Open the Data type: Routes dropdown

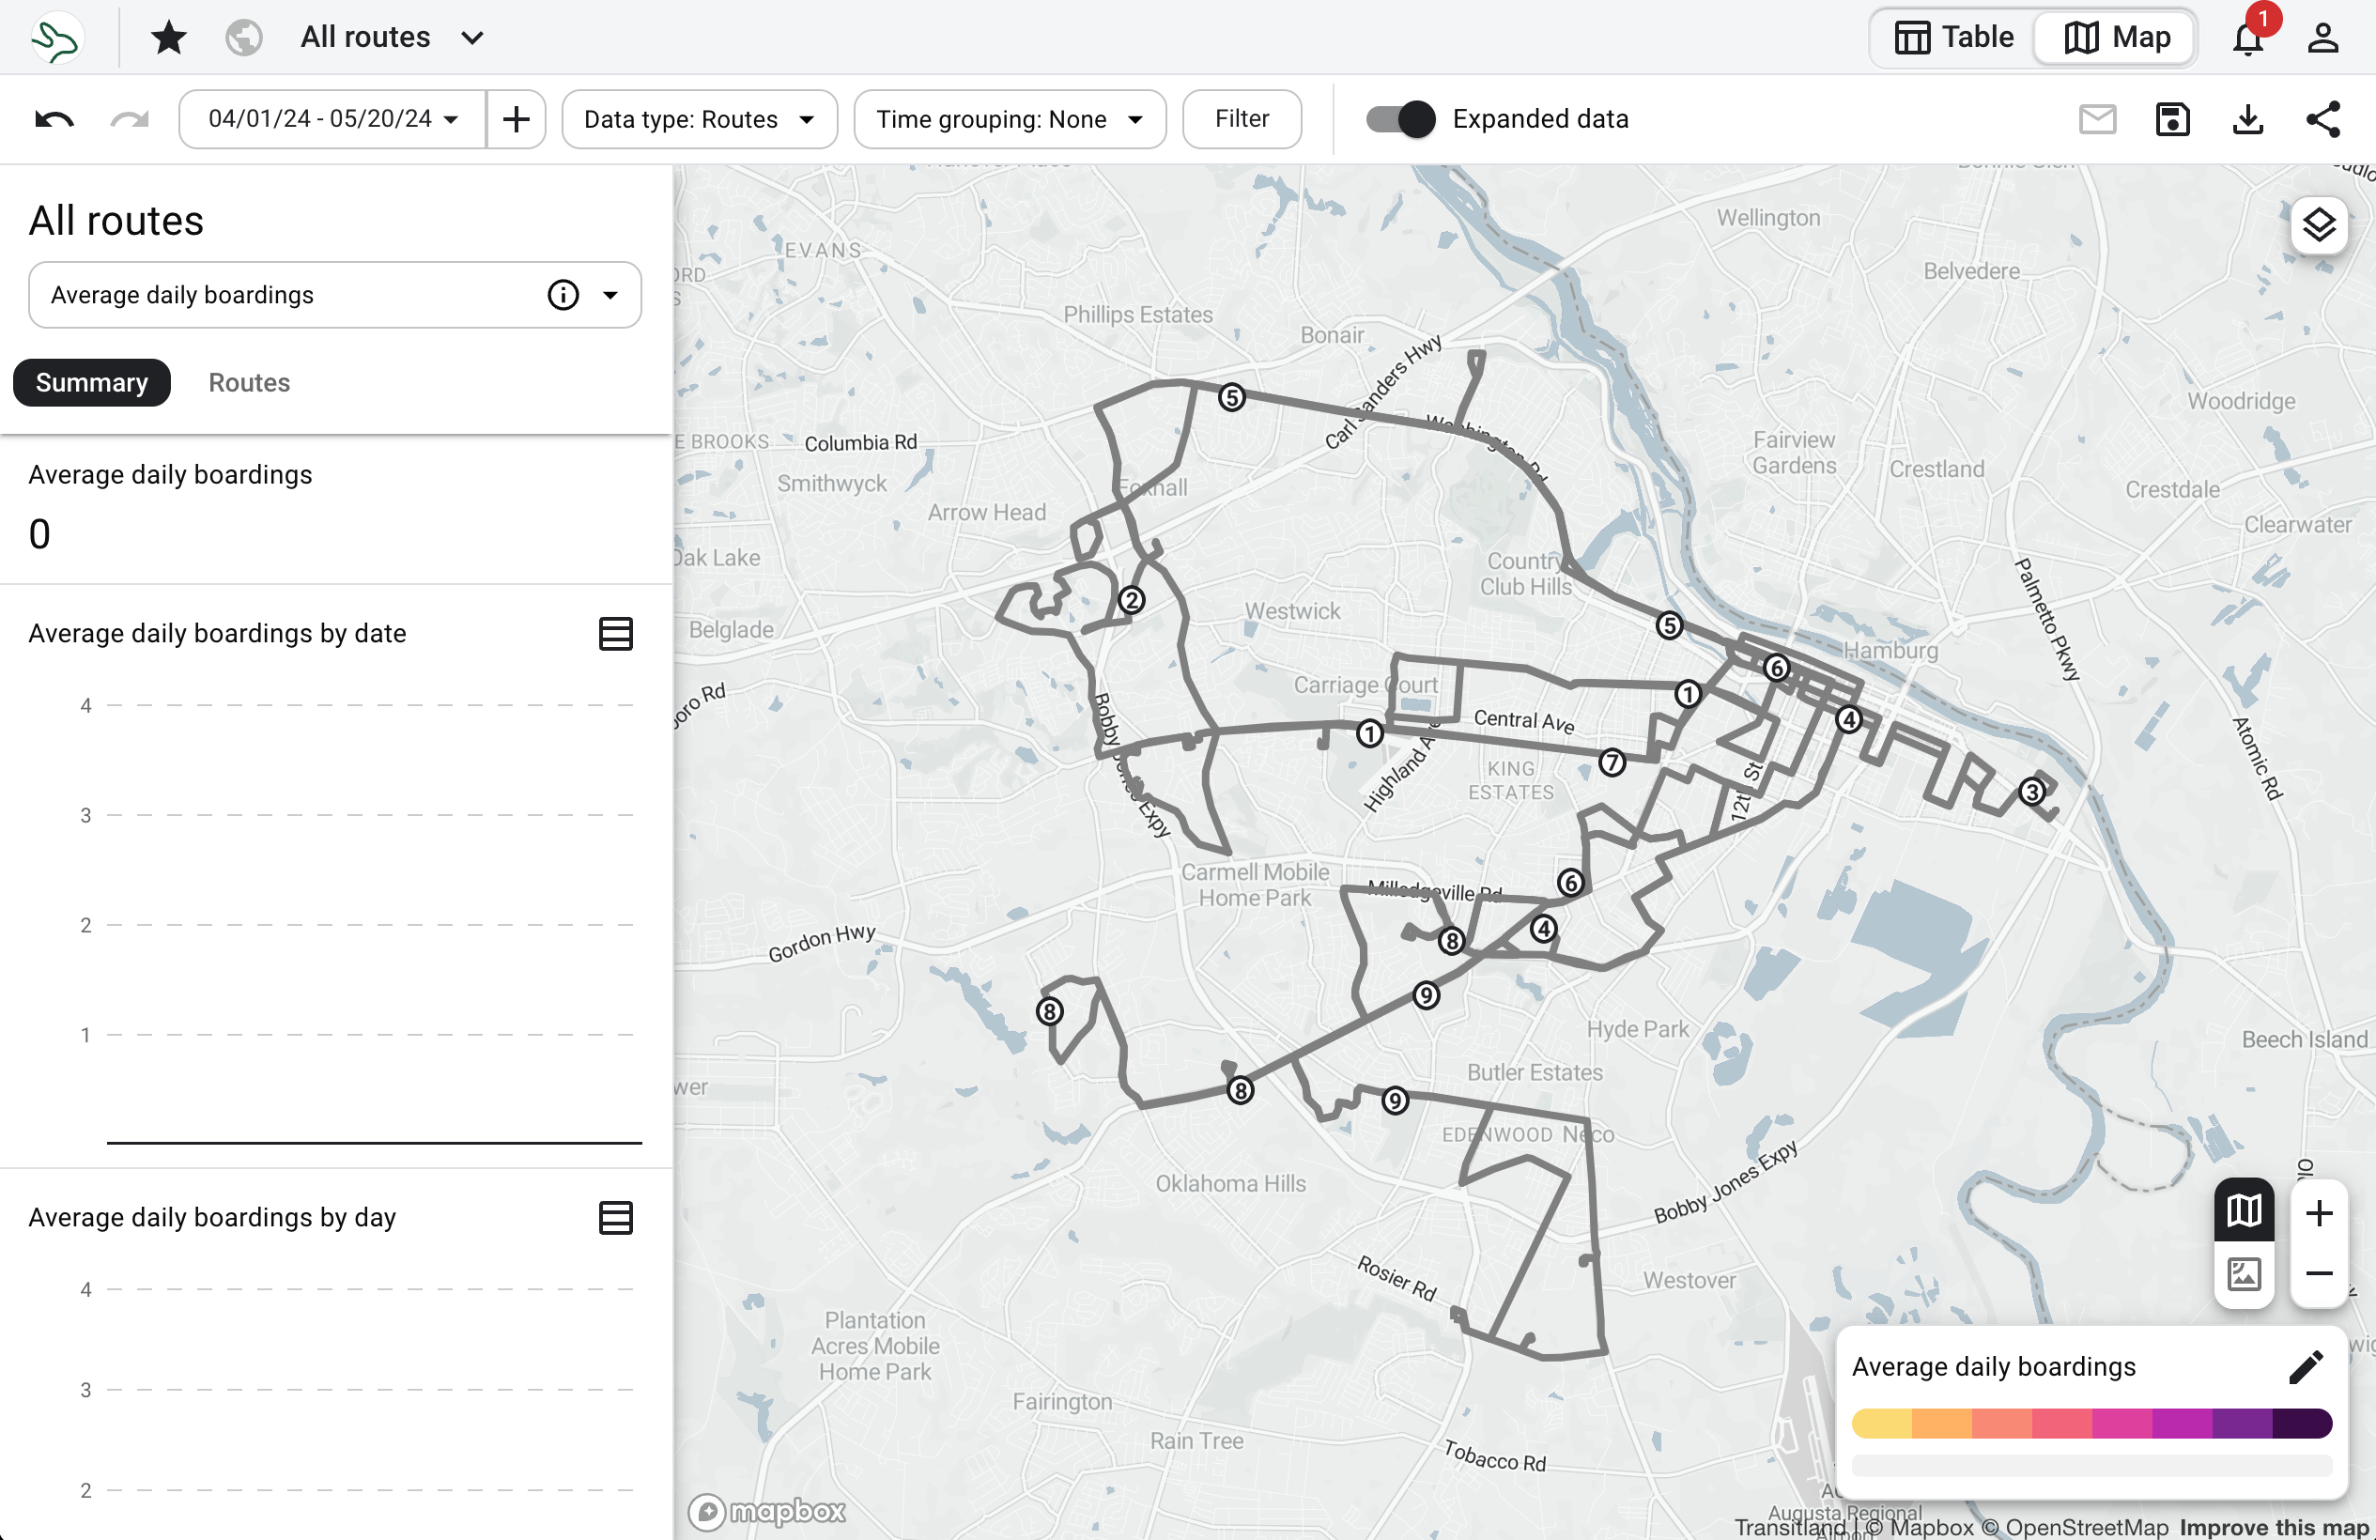699,118
